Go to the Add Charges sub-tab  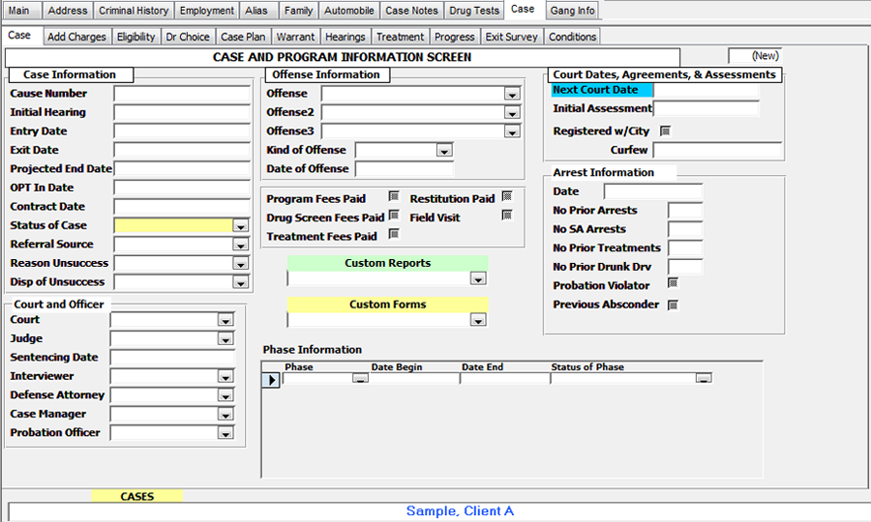[x=76, y=37]
